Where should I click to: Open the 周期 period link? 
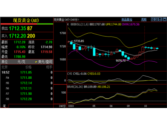click(x=144, y=20)
